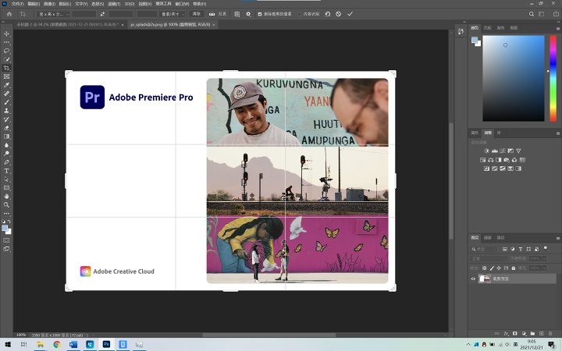Toggle the layer filtering on/off switch
Viewport: 562px width, 351px height.
click(x=546, y=247)
